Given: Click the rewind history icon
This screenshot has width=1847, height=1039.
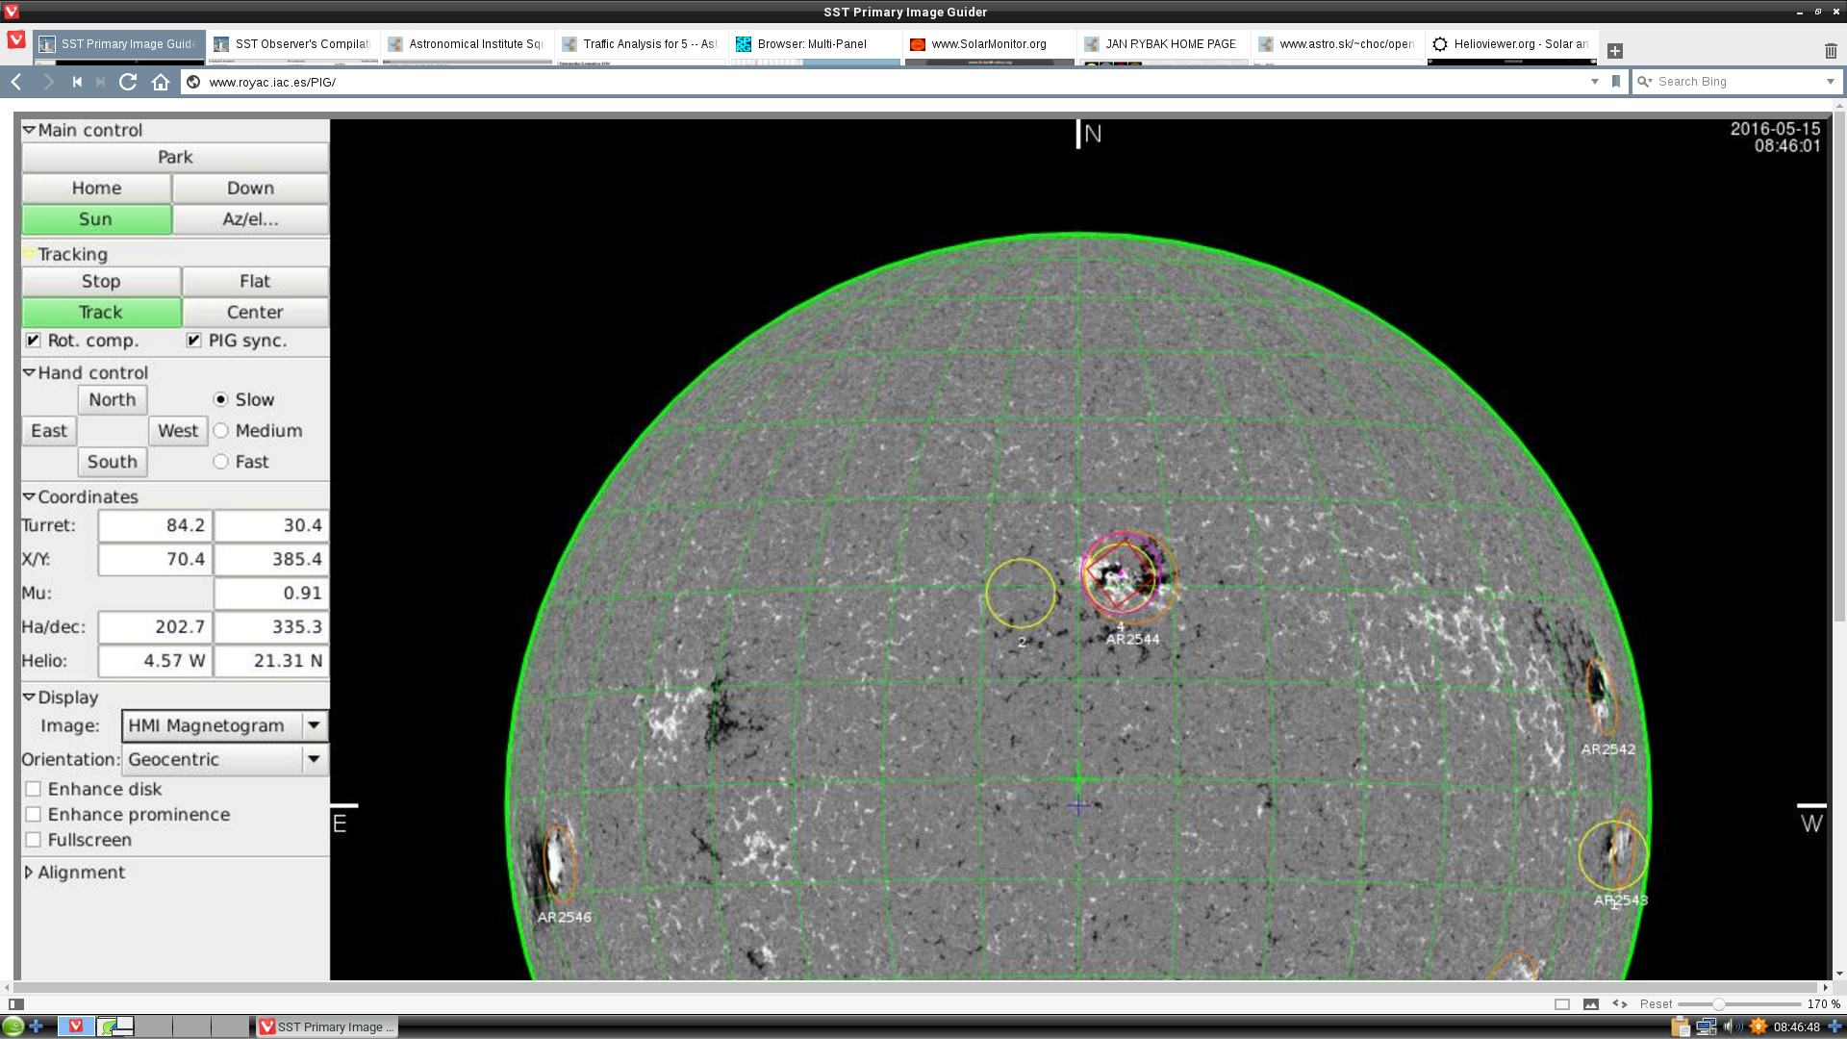Looking at the screenshot, I should click(77, 82).
